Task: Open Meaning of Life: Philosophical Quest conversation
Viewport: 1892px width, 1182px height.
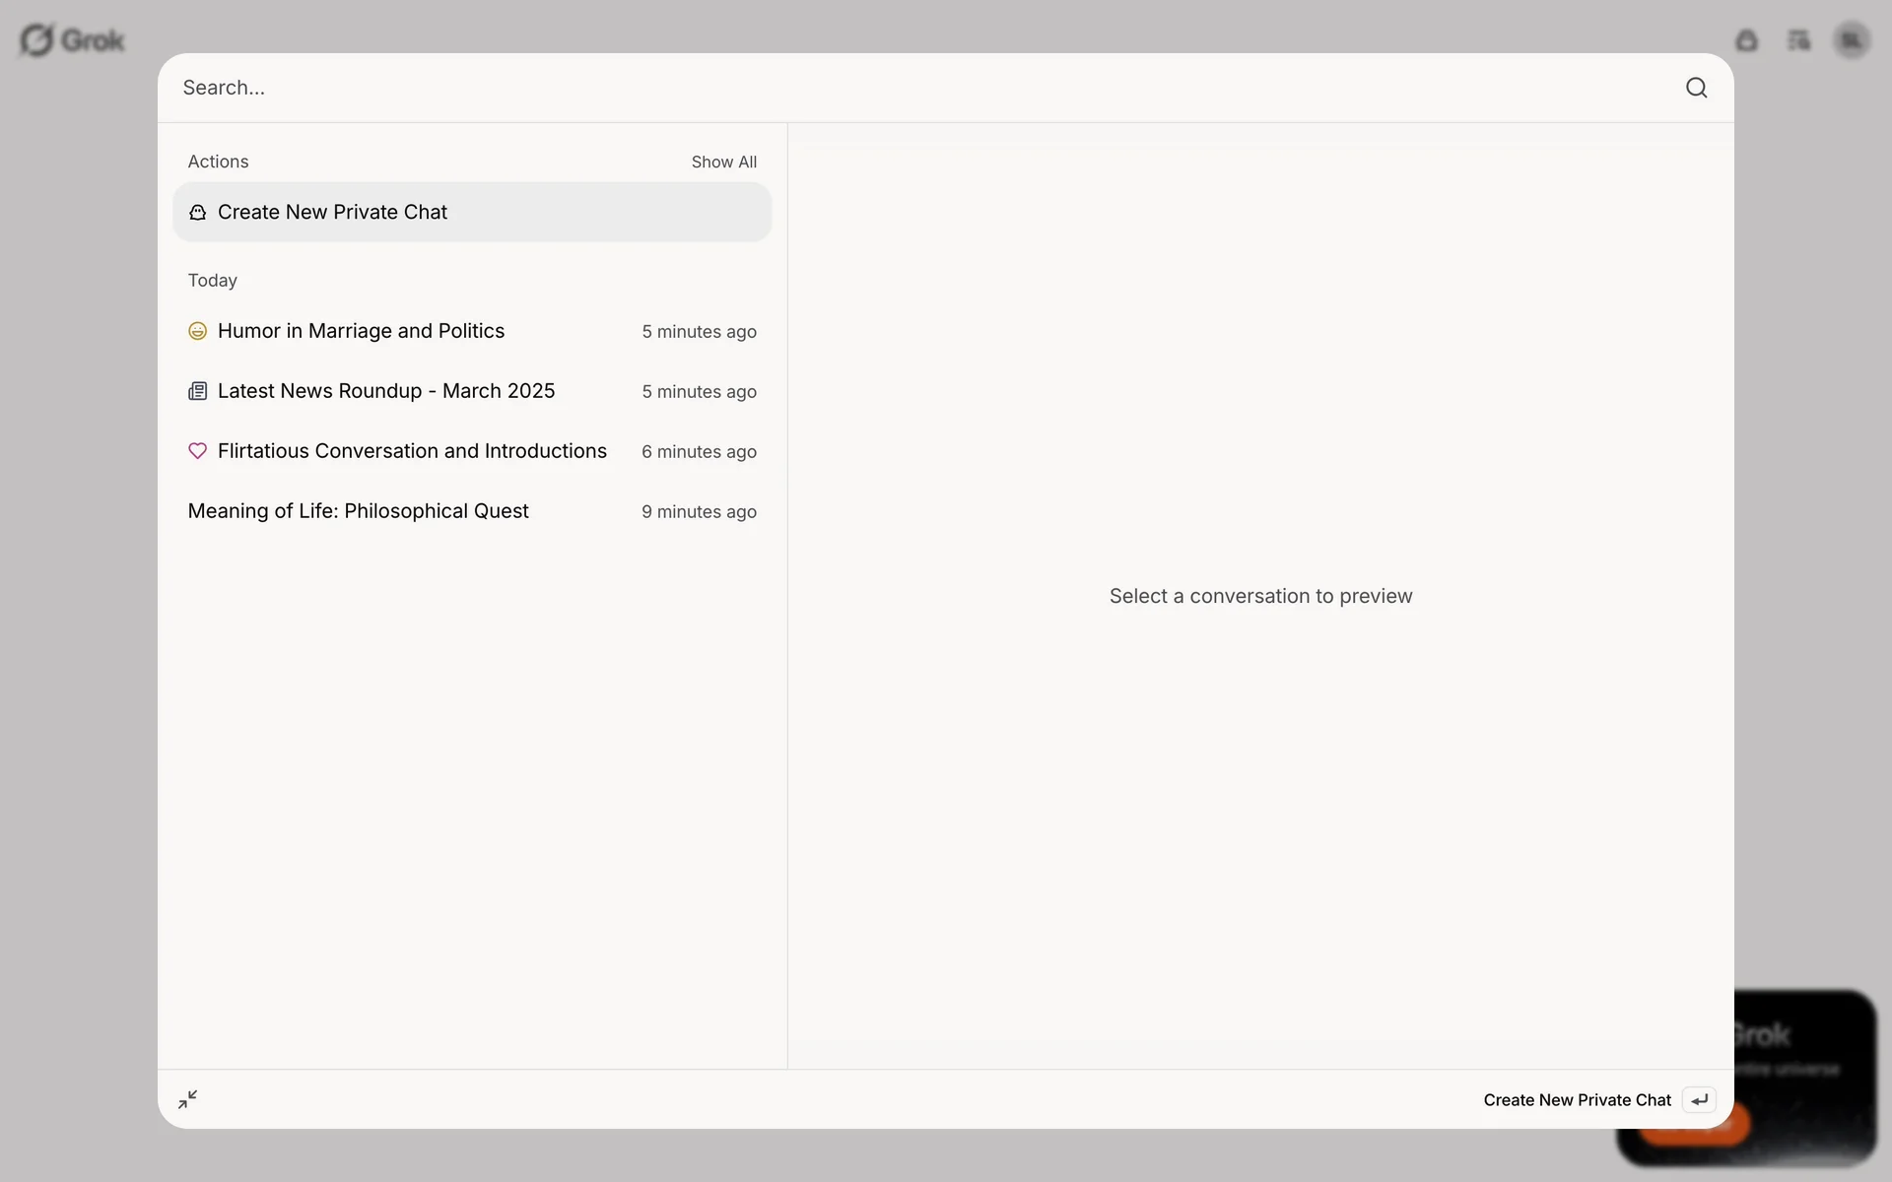Action: pos(358,511)
